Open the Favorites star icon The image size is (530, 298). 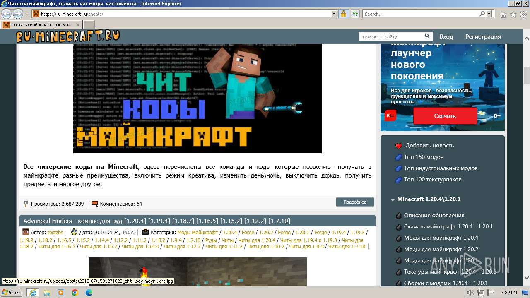tap(513, 14)
